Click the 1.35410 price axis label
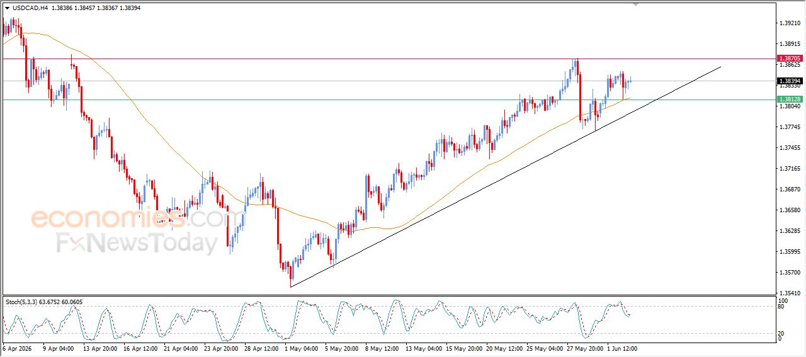806x357 pixels. [790, 293]
